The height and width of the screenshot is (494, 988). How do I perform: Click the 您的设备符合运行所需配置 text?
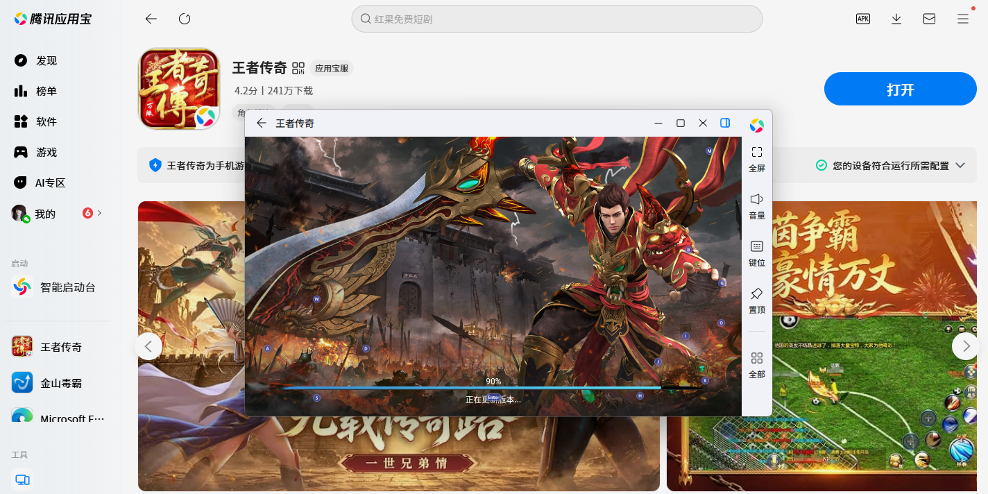[x=891, y=165]
